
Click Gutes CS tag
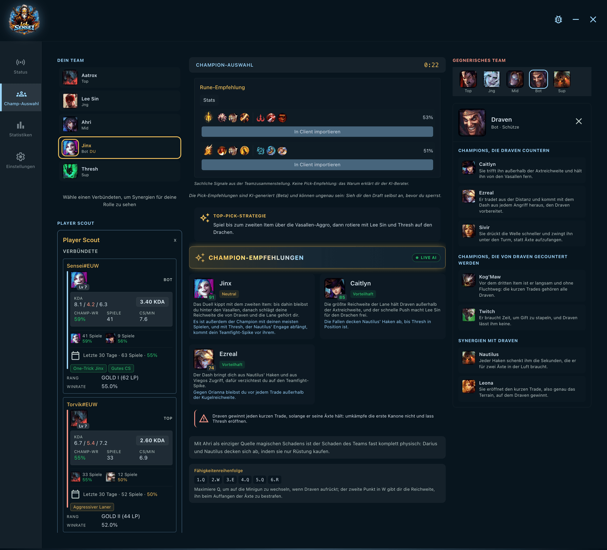(x=121, y=368)
